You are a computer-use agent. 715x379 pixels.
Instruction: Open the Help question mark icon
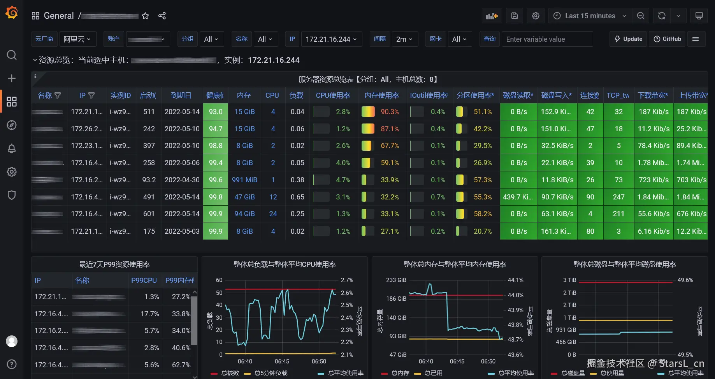pos(12,364)
